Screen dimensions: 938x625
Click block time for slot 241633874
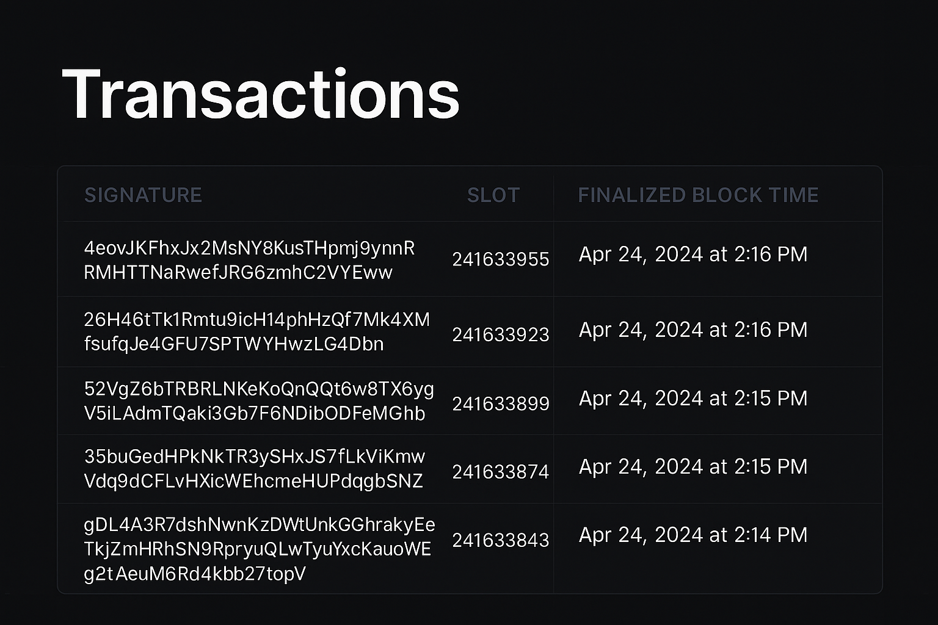coord(693,467)
